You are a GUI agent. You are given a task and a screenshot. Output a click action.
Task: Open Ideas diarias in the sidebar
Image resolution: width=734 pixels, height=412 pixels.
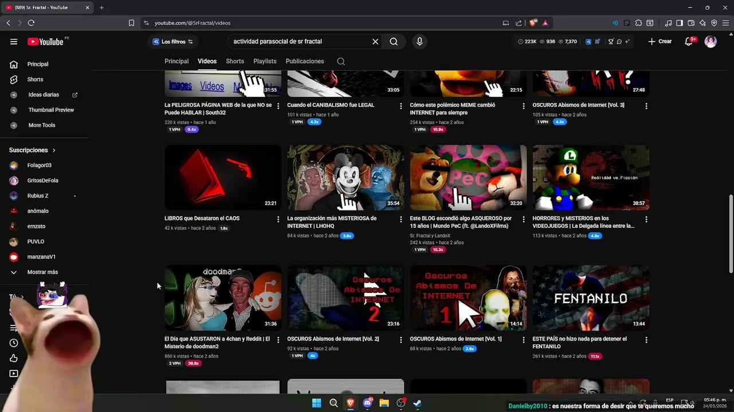(x=44, y=95)
